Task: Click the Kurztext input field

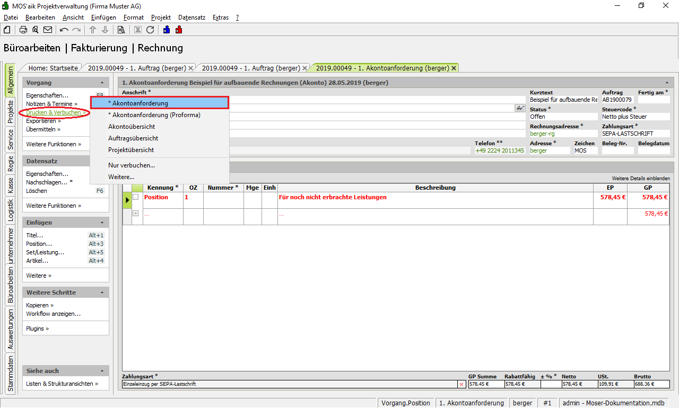Action: 563,100
